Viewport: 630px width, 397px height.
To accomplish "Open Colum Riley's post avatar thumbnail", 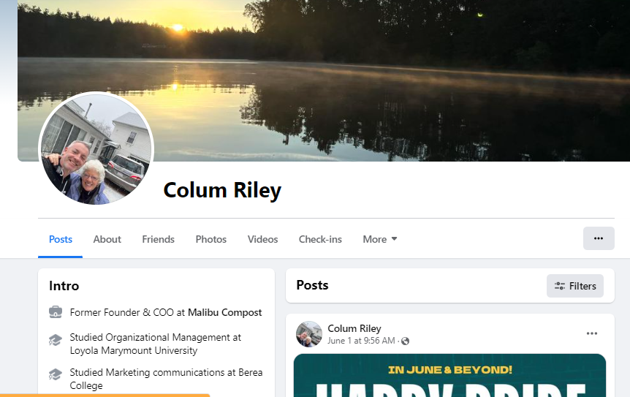I will tap(309, 334).
